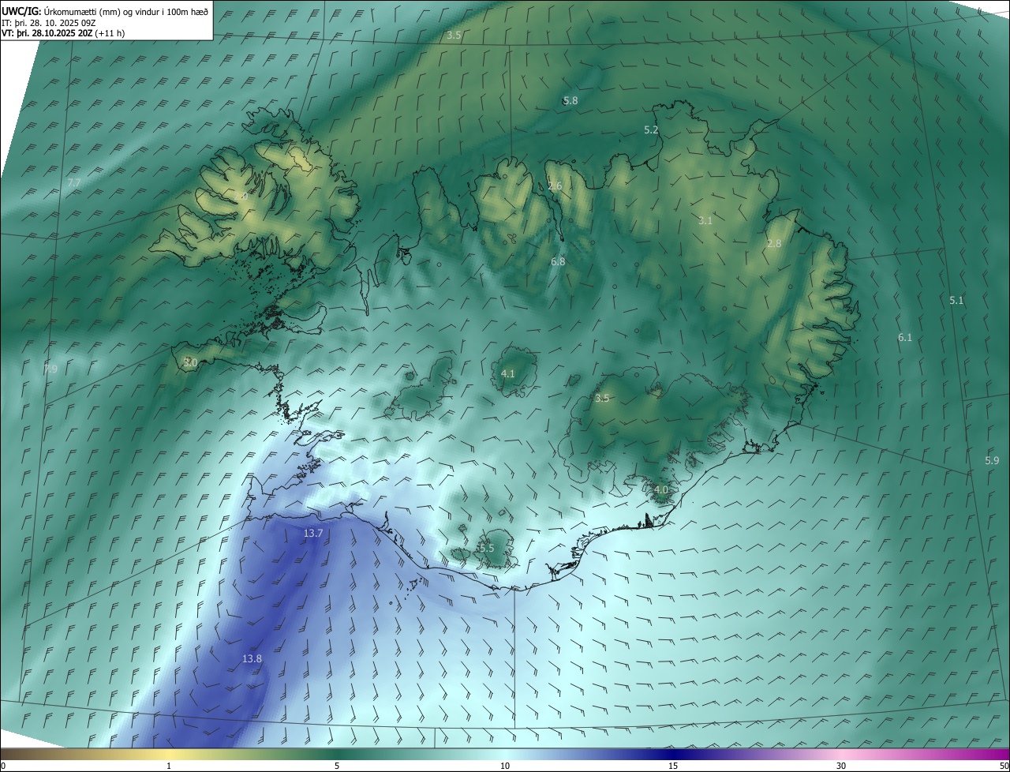Click the 3.1 value label in northeast Iceland

click(x=705, y=221)
